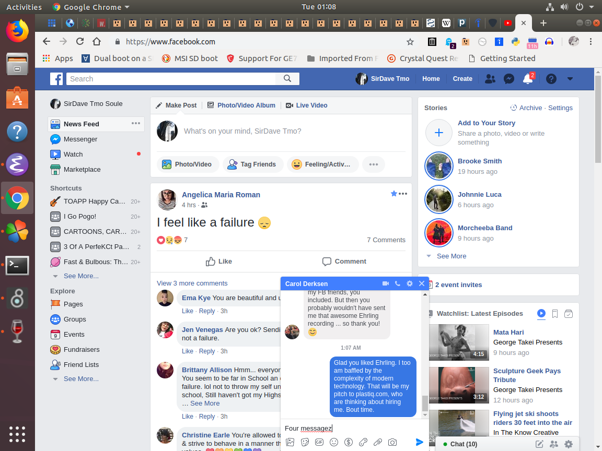Click the chat conversation scrollbar
Image resolution: width=602 pixels, height=451 pixels.
[x=425, y=403]
